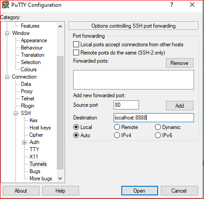Open the Data category
The width and height of the screenshot is (204, 199).
26,84
